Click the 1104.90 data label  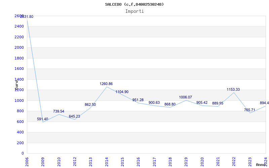122,92
